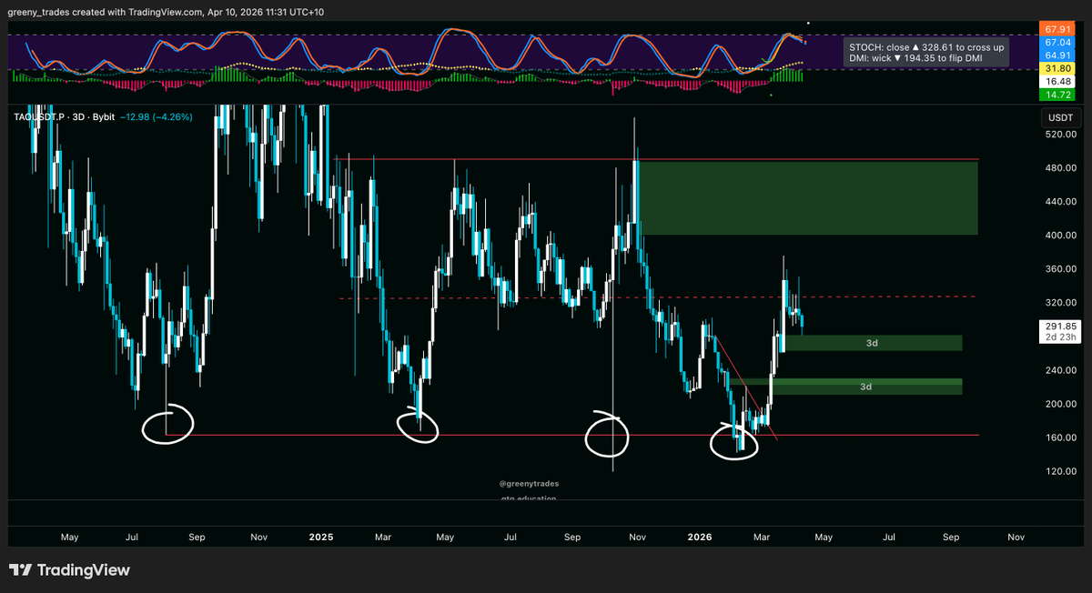1092x593 pixels.
Task: Click the 160.00 price axis label
Action: pyautogui.click(x=1061, y=437)
